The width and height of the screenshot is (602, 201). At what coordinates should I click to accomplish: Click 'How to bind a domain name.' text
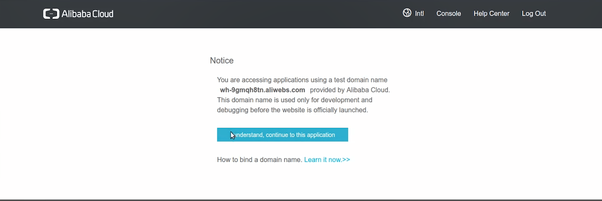tap(260, 160)
